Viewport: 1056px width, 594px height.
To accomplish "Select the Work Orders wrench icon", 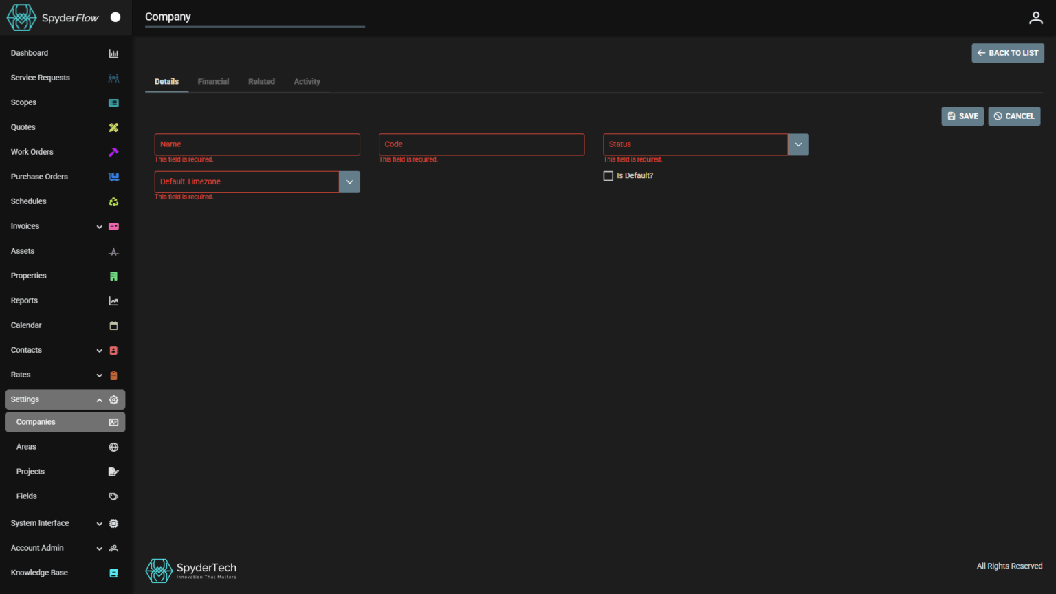I will (113, 152).
